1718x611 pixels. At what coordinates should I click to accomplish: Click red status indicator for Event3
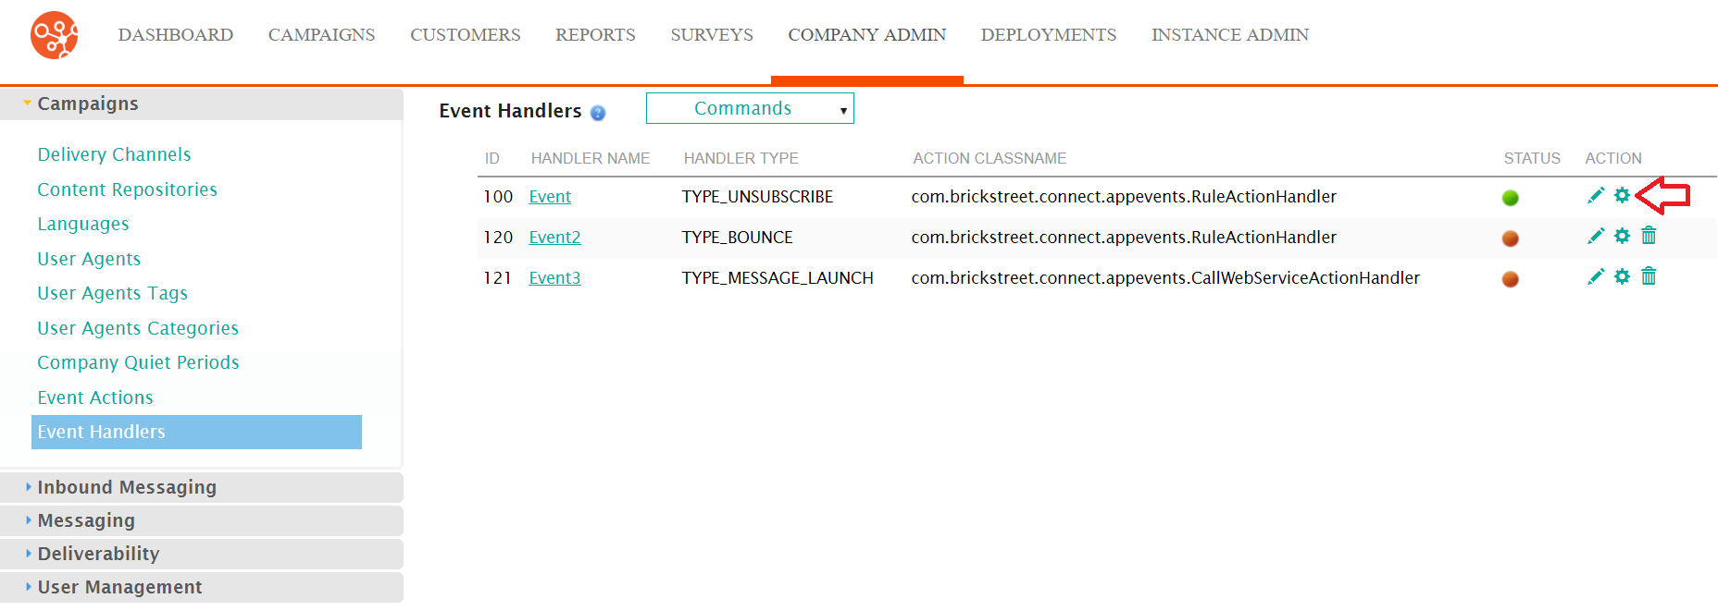pos(1511,279)
